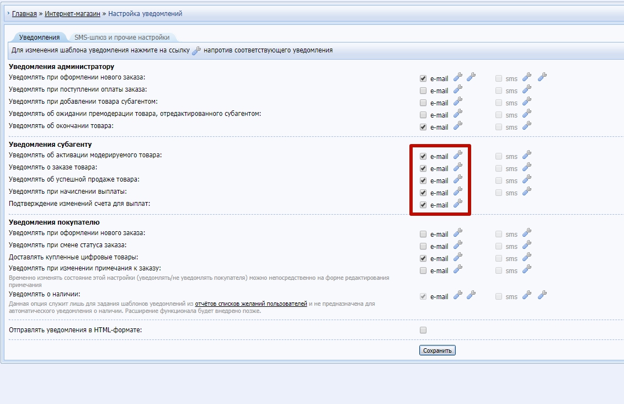Click the Сохранить button
The image size is (624, 404).
pos(437,350)
